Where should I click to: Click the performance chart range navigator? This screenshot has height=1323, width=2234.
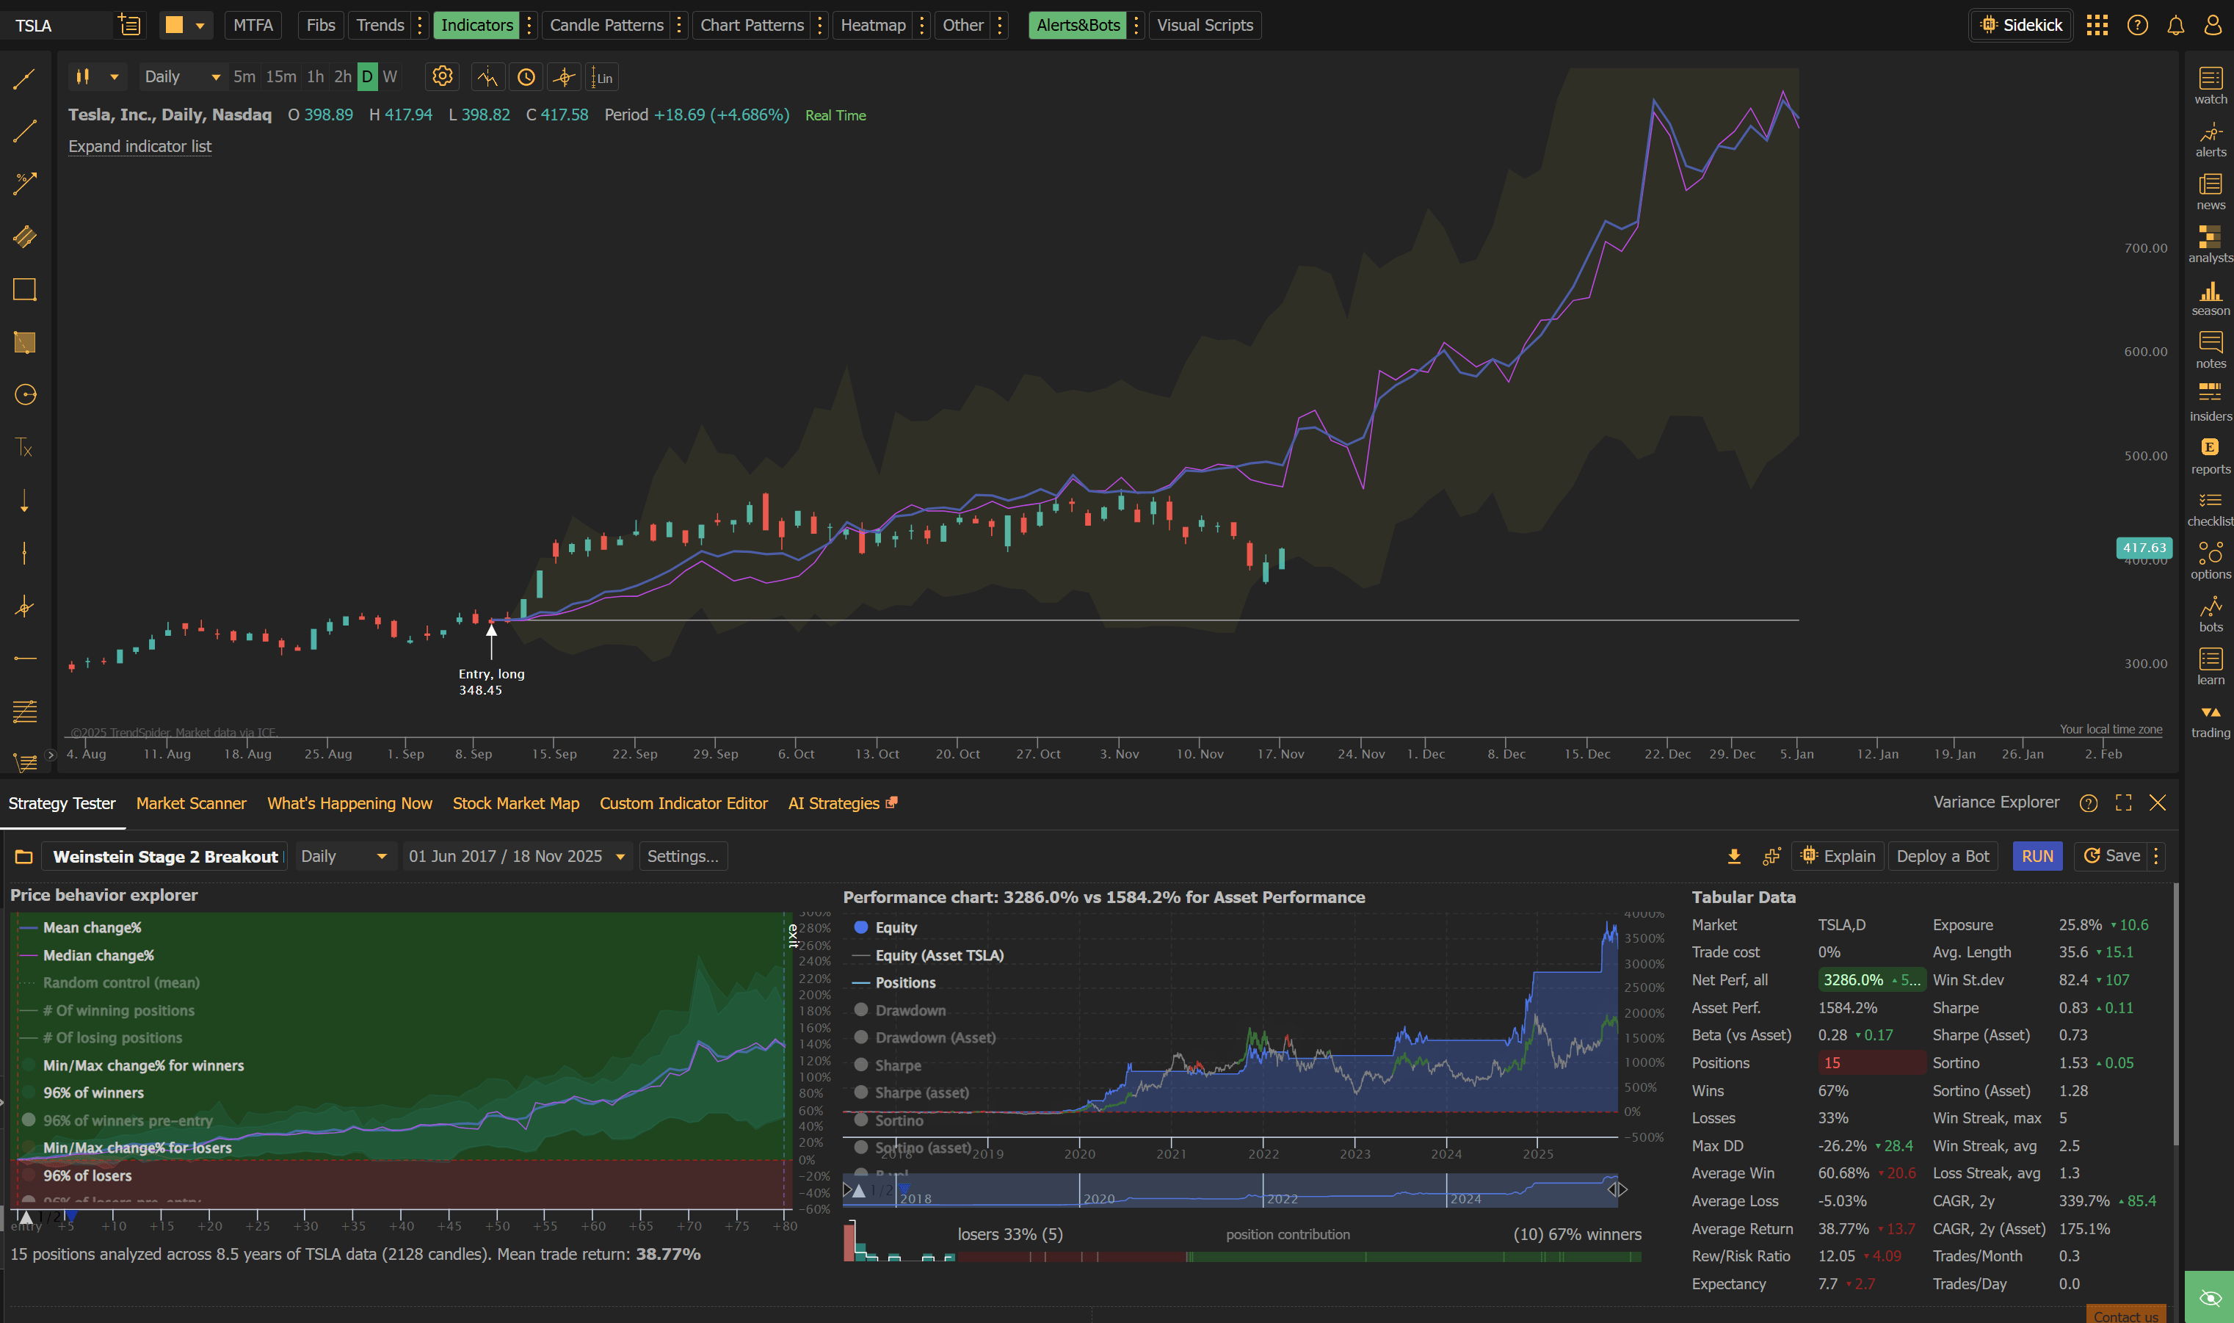(1230, 1190)
